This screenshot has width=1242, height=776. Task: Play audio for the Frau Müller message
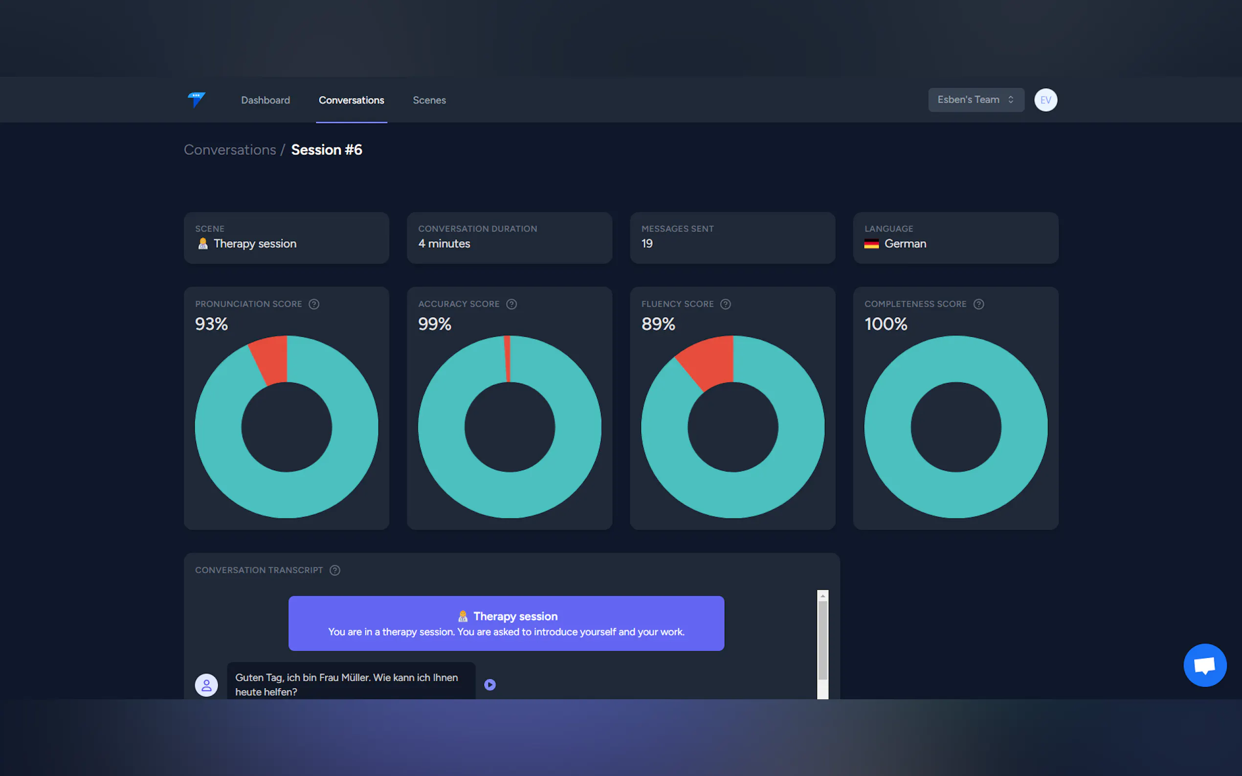tap(490, 685)
